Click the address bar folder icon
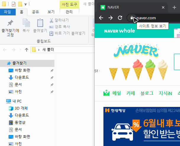 34,50
